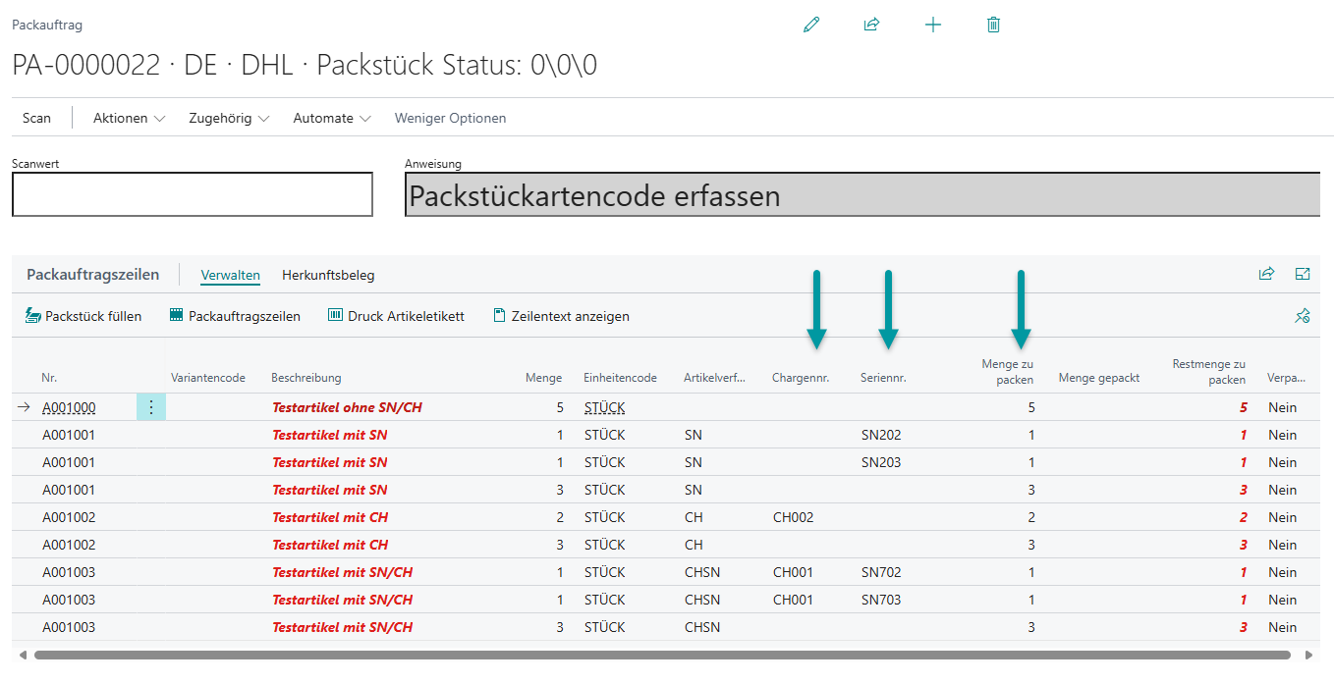Switch to the Herkunftsbeleg tab
Image resolution: width=1334 pixels, height=684 pixels.
328,276
